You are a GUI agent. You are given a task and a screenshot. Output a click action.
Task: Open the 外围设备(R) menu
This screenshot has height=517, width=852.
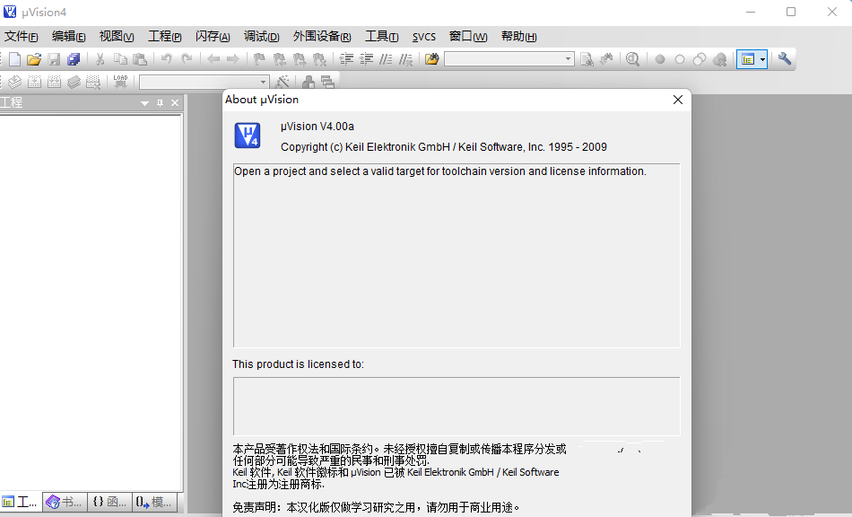[322, 37]
